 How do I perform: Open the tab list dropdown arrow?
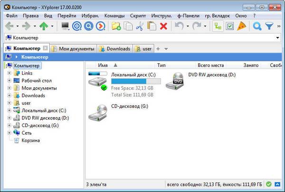(x=166, y=49)
